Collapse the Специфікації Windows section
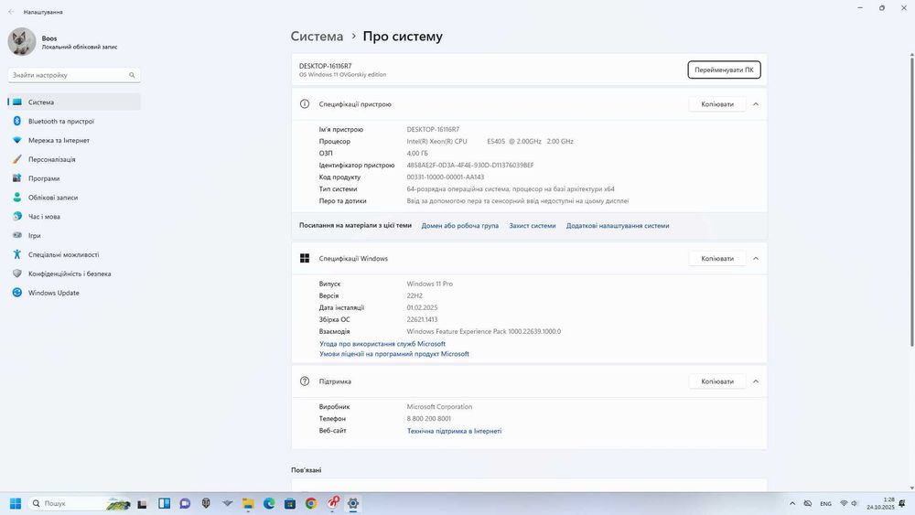 coord(756,258)
